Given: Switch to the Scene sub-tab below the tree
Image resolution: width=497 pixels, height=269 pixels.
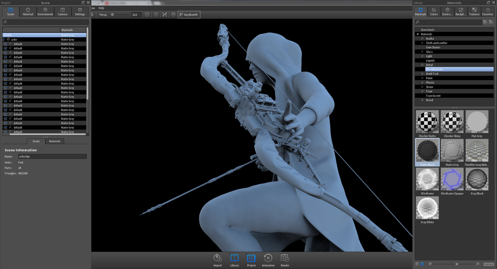Looking at the screenshot, I should 36,141.
